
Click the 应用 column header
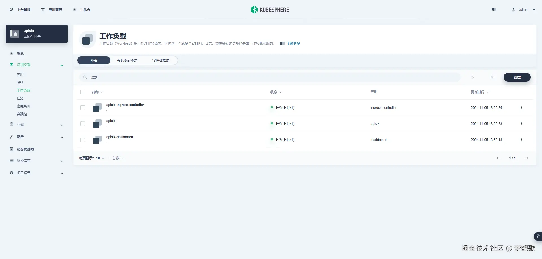click(374, 92)
